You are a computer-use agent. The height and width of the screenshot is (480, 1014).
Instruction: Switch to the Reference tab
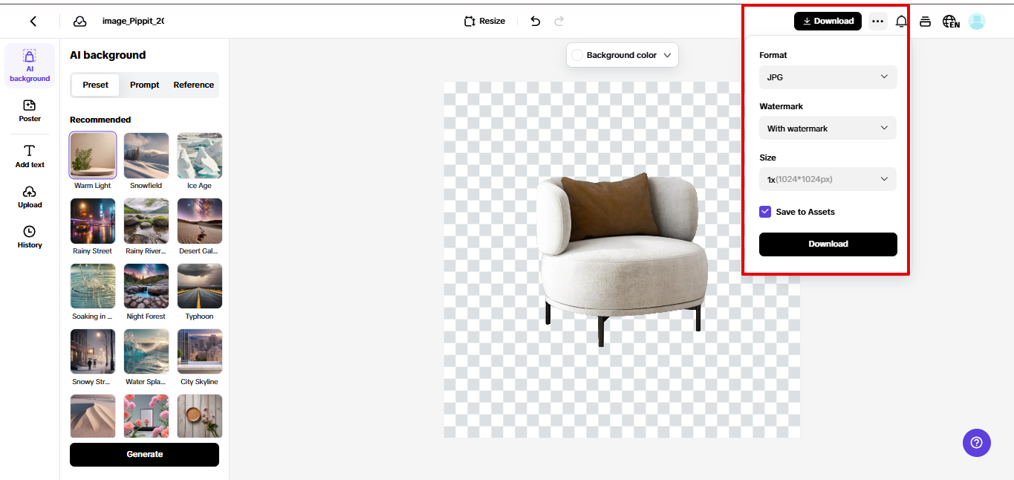coord(194,85)
